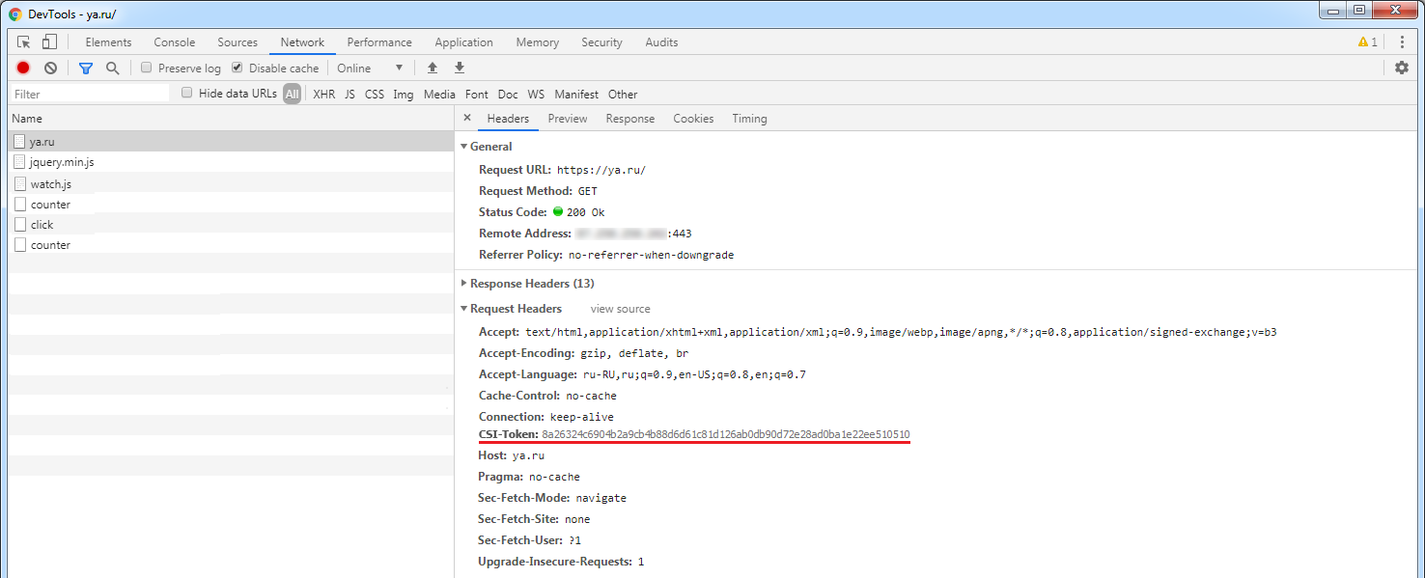Open the warnings counter showing 1
The image size is (1425, 578).
pos(1368,42)
